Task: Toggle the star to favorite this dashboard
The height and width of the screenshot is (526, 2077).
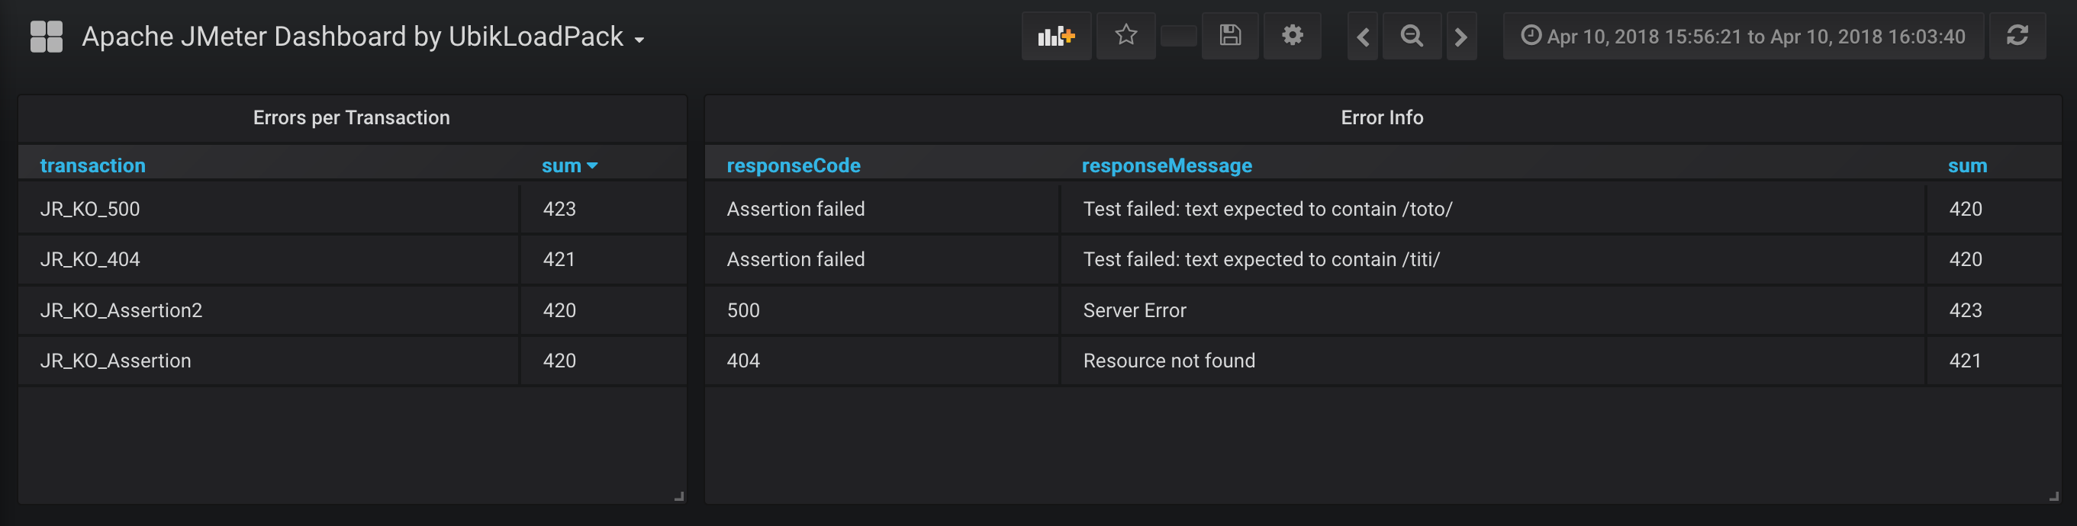Action: point(1125,37)
